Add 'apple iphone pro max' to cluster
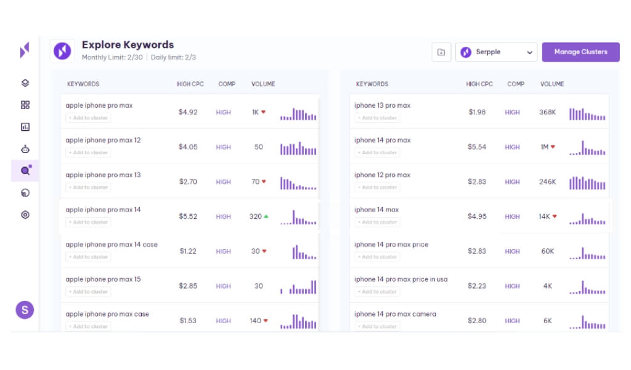This screenshot has height=370, width=631. coord(88,118)
